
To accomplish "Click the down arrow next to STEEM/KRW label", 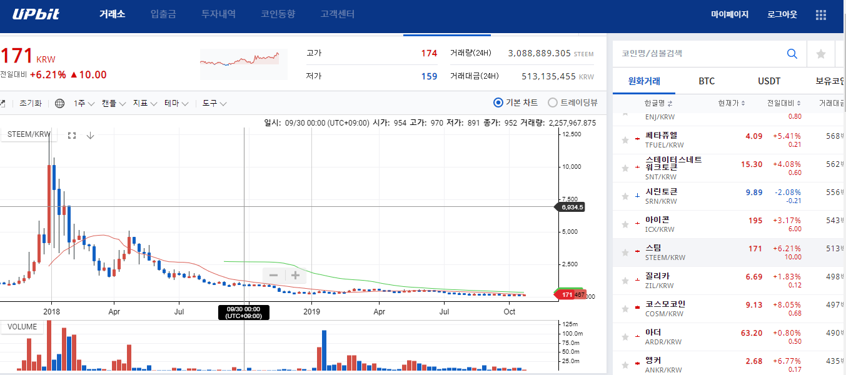I will pos(90,135).
